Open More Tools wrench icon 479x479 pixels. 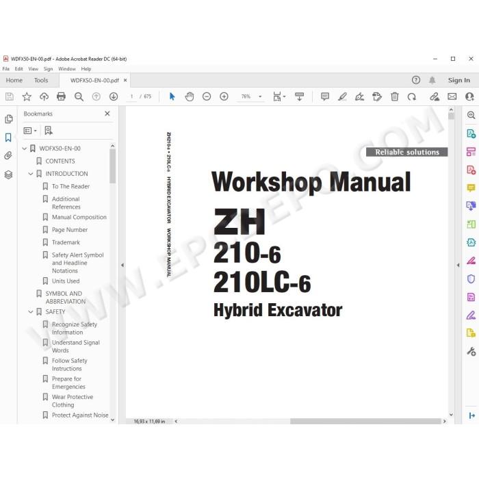click(471, 352)
